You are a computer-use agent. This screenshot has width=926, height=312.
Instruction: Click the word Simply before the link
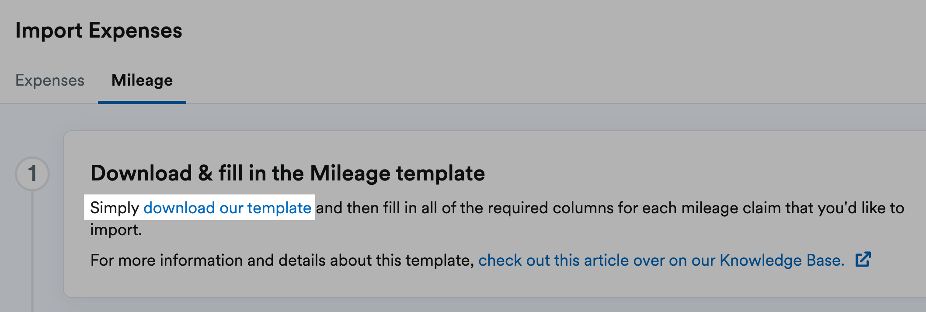115,208
